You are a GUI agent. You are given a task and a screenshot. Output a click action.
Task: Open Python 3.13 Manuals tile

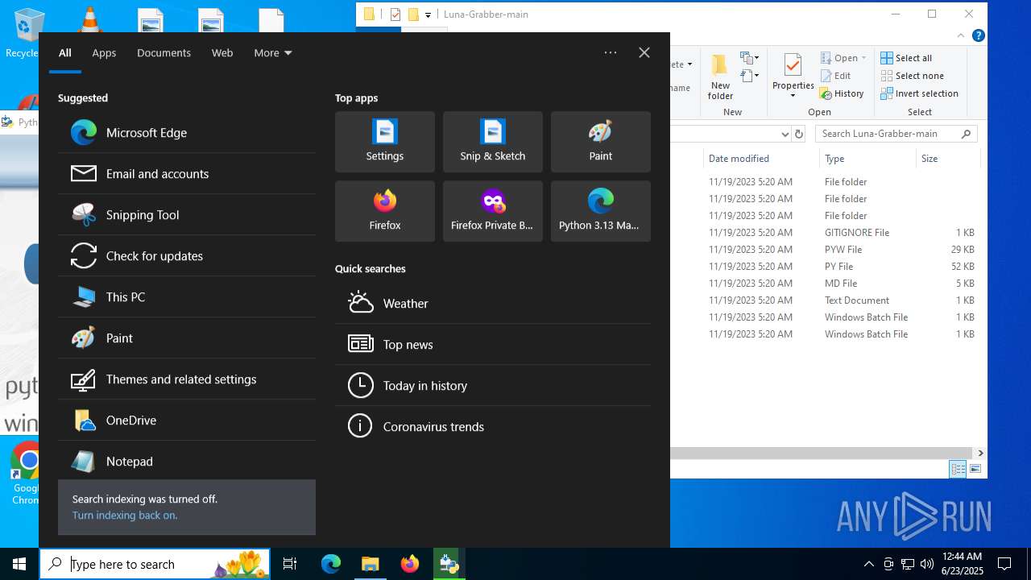pos(601,211)
